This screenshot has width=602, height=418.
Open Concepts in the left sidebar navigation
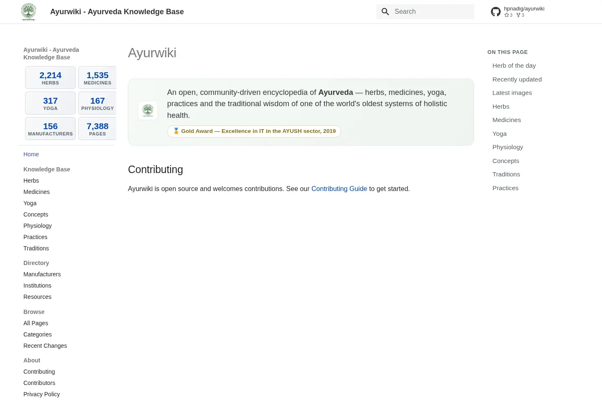[x=36, y=214]
